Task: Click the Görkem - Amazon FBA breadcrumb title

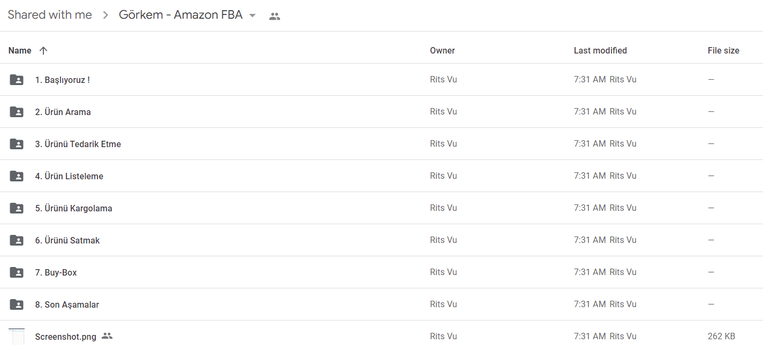Action: point(180,15)
